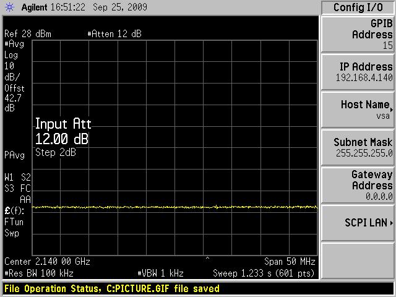Click the Atten 12 dB annotation
Screen dimensions: 396x297
pos(114,34)
